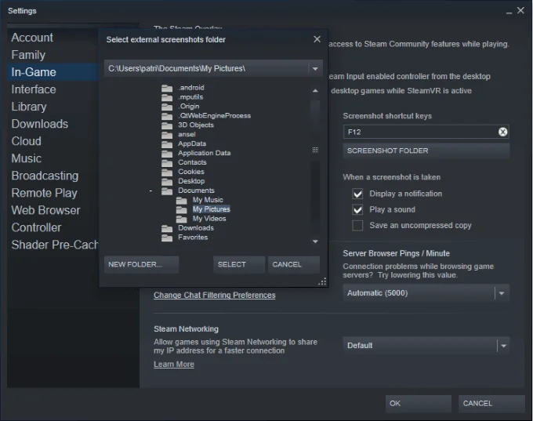The height and width of the screenshot is (421, 533).
Task: Select the AppData folder name
Action: 192,143
